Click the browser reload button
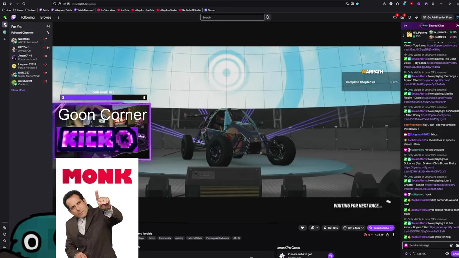The image size is (459, 258). pyautogui.click(x=24, y=4)
